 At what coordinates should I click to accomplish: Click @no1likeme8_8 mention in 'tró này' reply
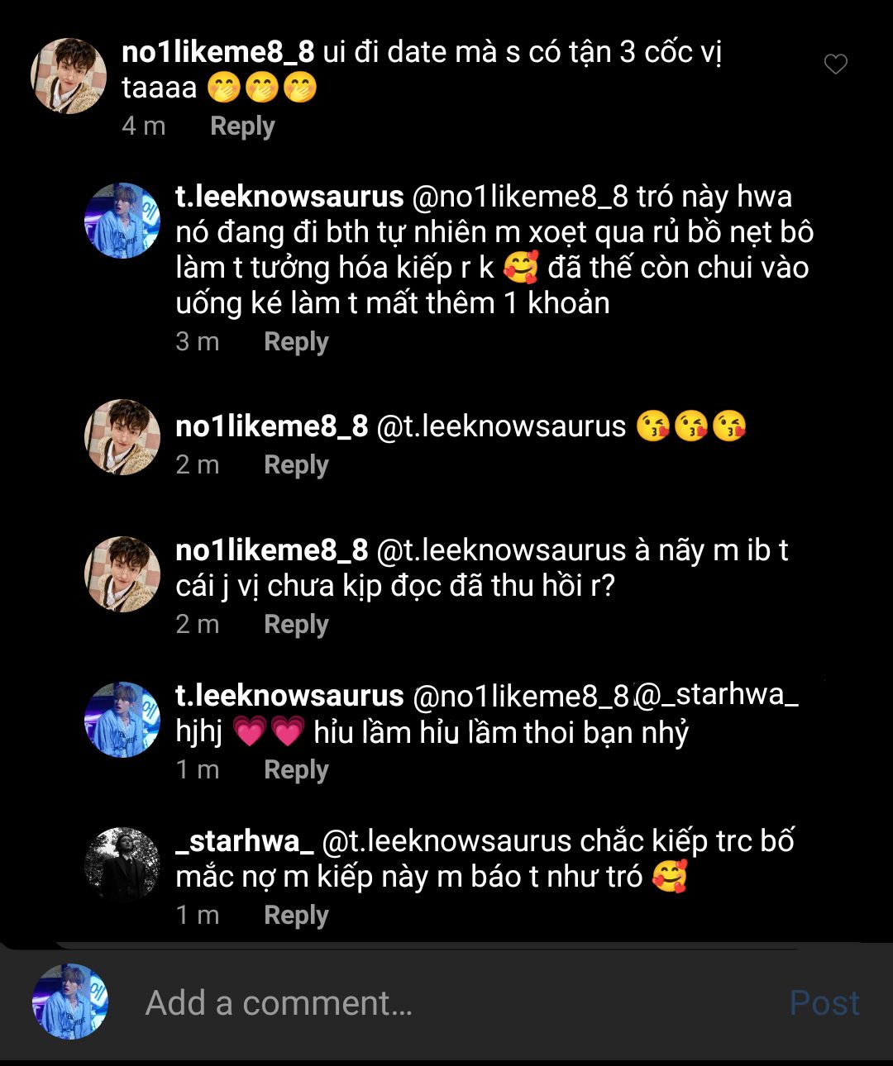[x=520, y=197]
